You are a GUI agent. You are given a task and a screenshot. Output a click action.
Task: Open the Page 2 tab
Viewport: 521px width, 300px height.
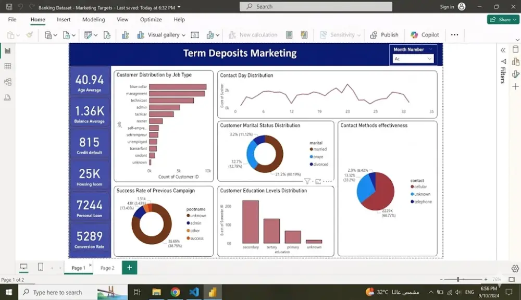[107, 267]
